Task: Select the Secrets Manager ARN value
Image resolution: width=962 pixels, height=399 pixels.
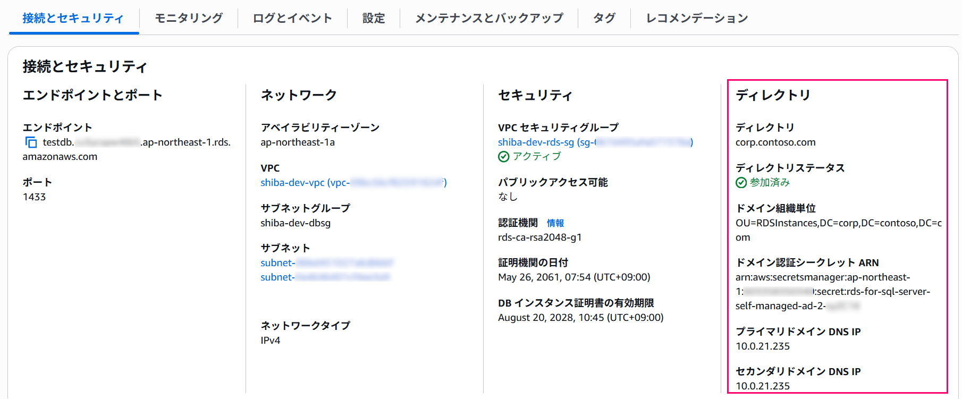Action: pos(833,292)
